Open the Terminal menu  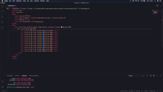[x=36, y=1]
